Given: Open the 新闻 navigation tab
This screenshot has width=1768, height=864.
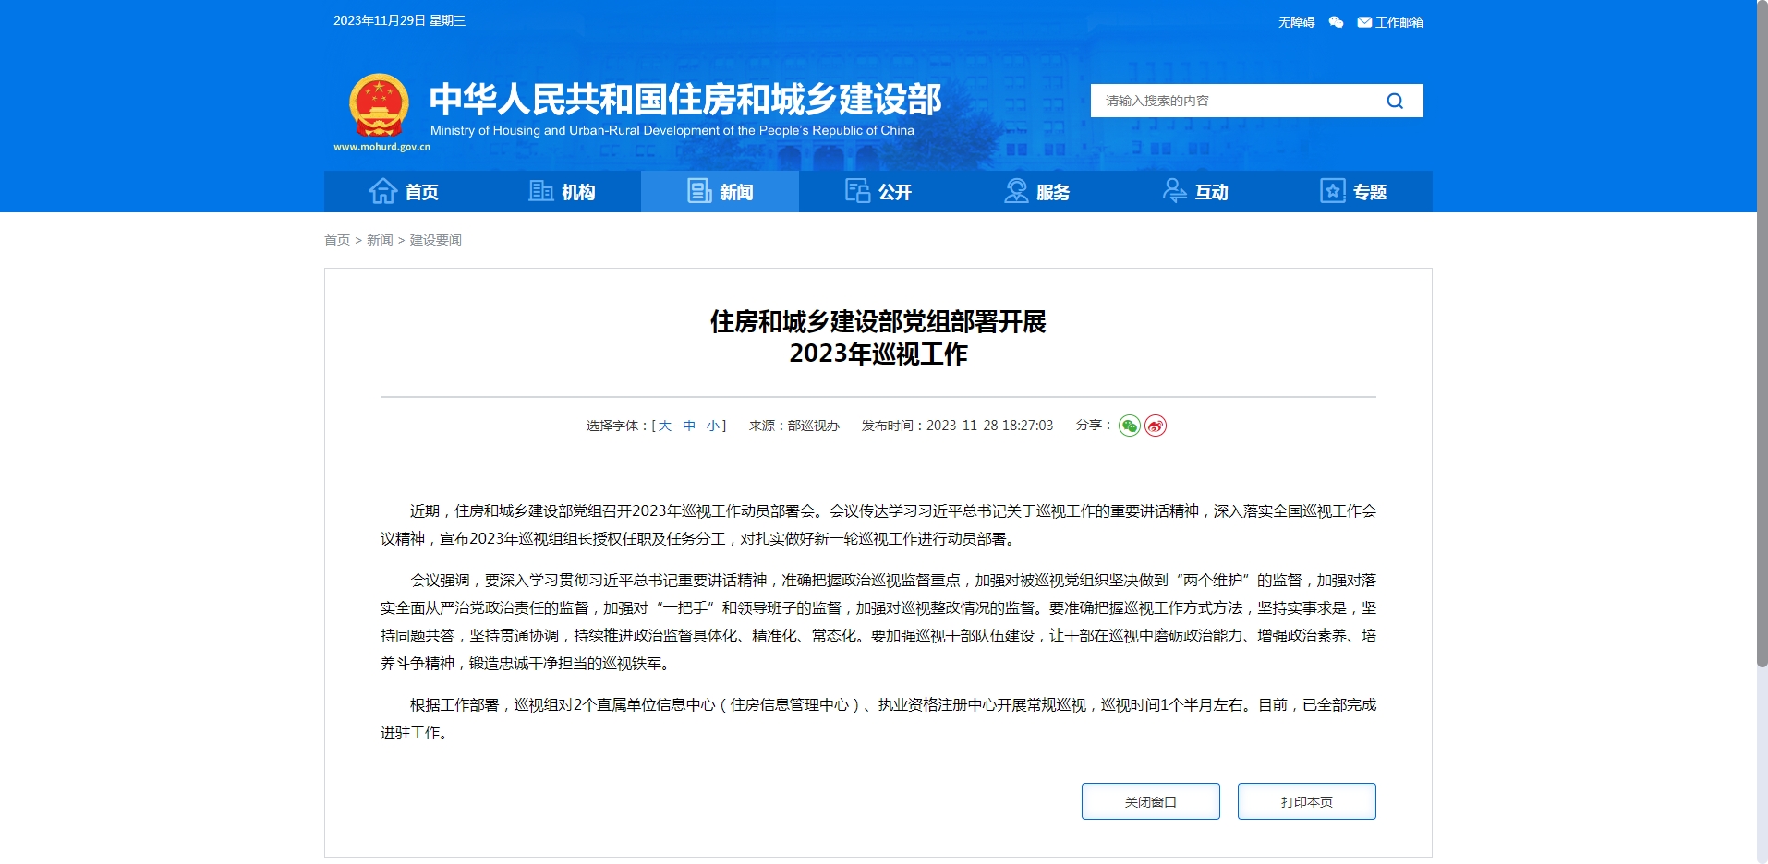Looking at the screenshot, I should (x=721, y=191).
